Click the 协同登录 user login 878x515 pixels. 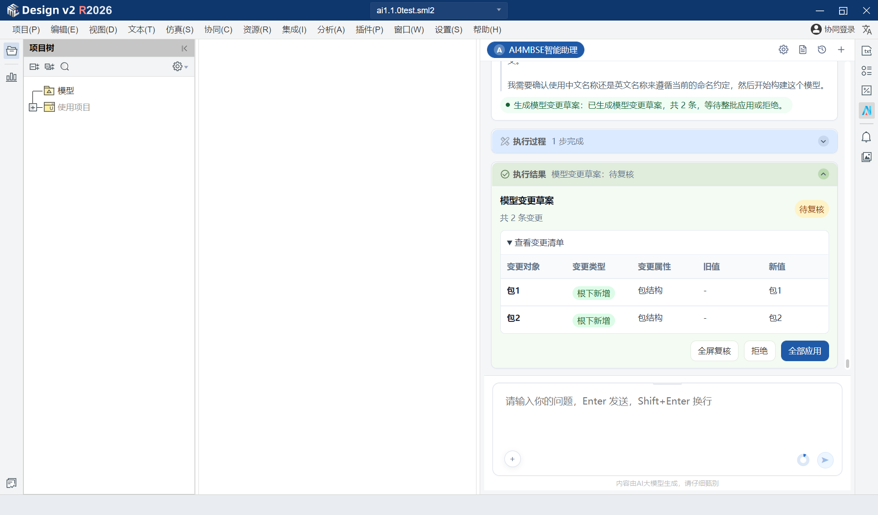[833, 30]
